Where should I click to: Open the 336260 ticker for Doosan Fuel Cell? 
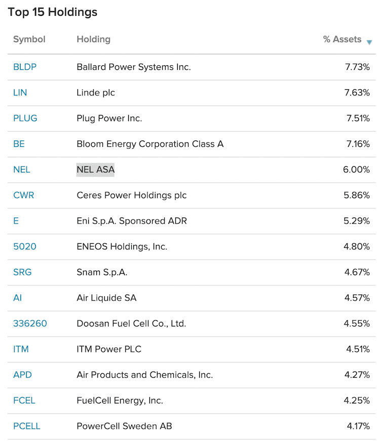(30, 323)
